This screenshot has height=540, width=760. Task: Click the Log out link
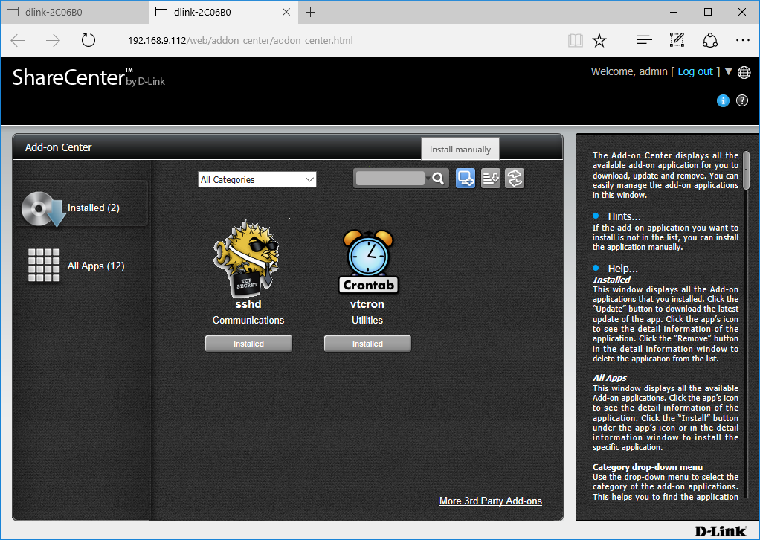(x=695, y=71)
